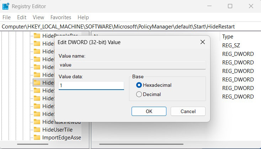
Task: Minimize the Registry Editor window
Action: coord(209,6)
